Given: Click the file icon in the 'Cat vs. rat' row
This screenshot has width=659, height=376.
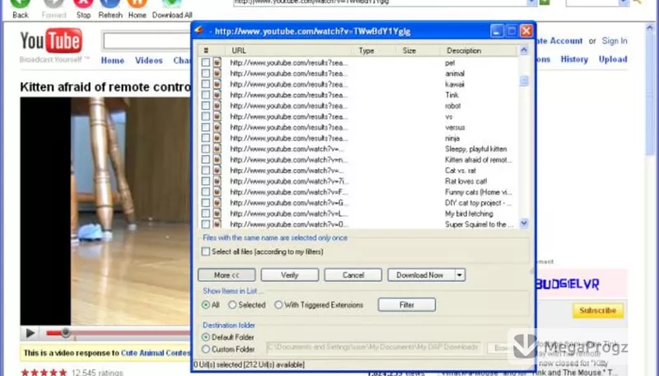Looking at the screenshot, I should point(217,171).
